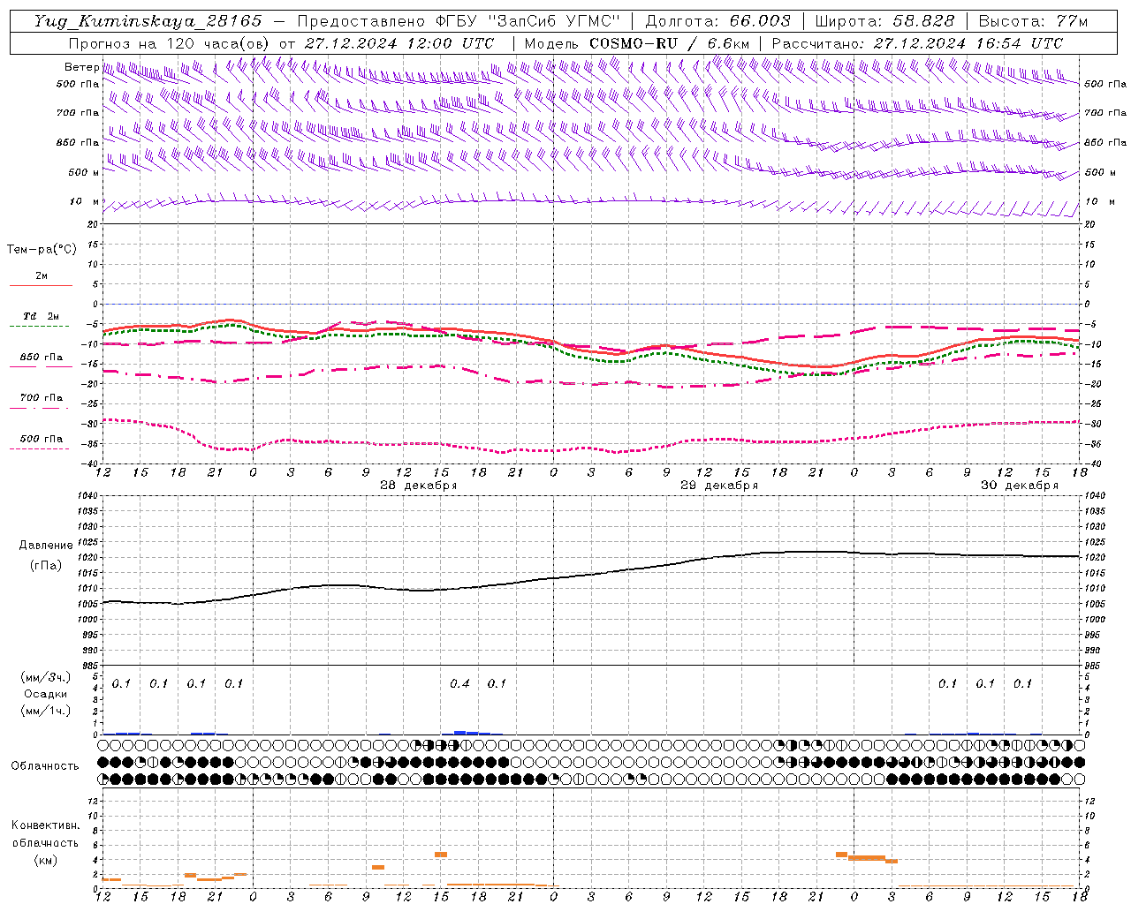Click the '(км)' unit under convective label

coord(45,860)
